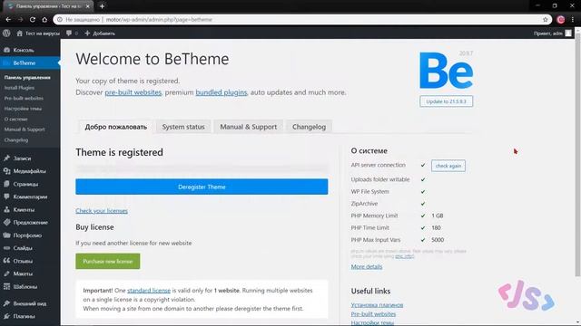
Task: Click the Слайды sidebar icon
Action: pos(6,248)
